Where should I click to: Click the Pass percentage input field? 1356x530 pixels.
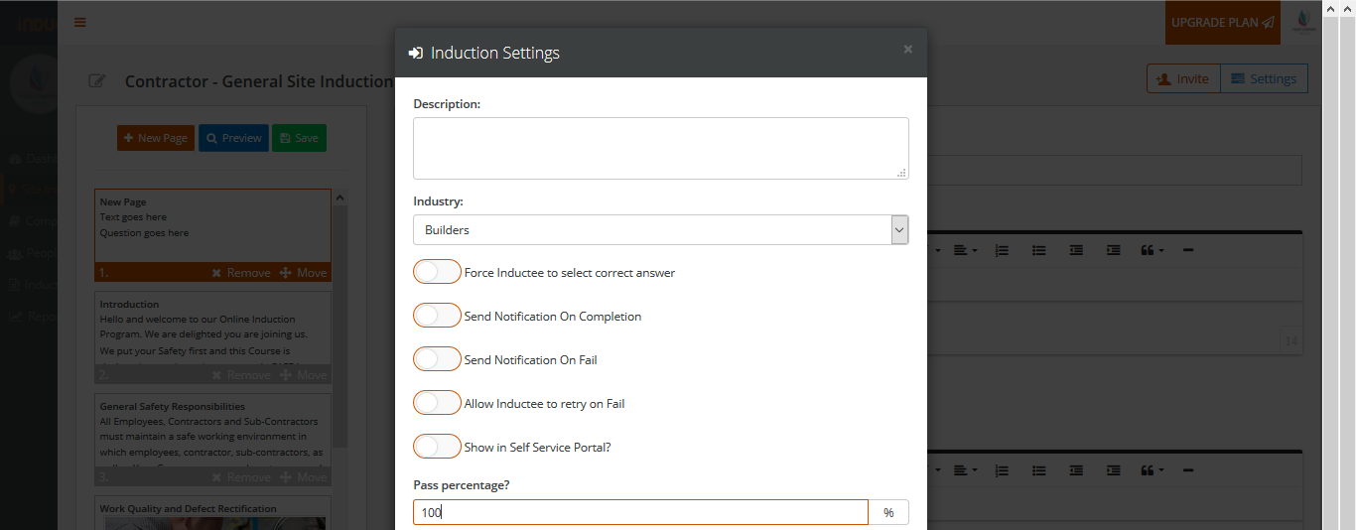click(x=640, y=512)
